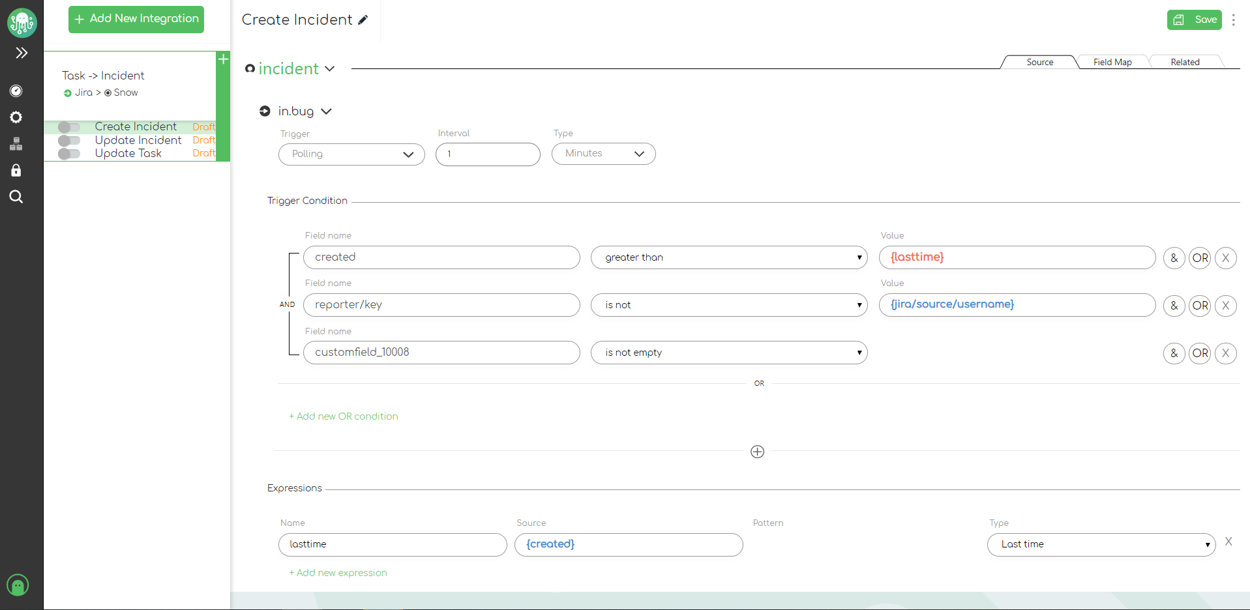Switch on the Update Task toggle
The image size is (1250, 610).
69,154
